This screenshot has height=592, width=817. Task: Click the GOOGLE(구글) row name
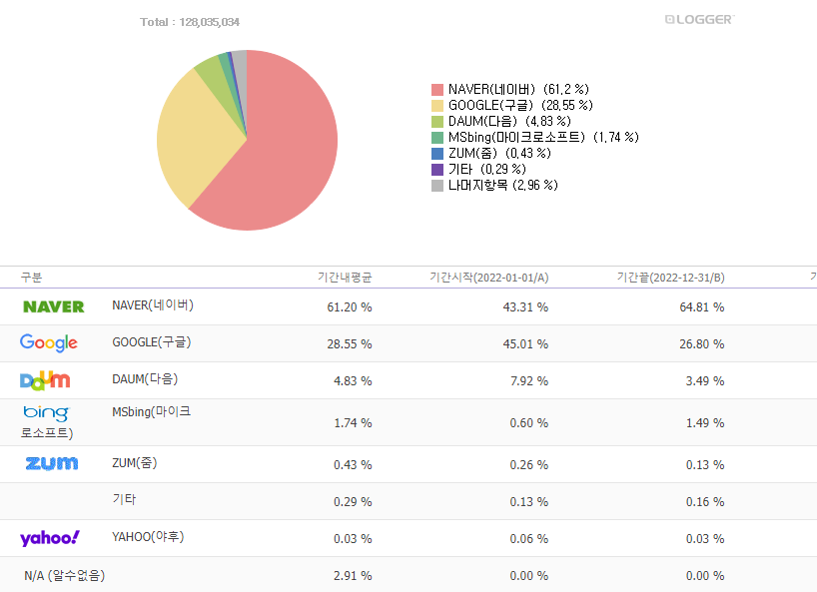pos(152,342)
